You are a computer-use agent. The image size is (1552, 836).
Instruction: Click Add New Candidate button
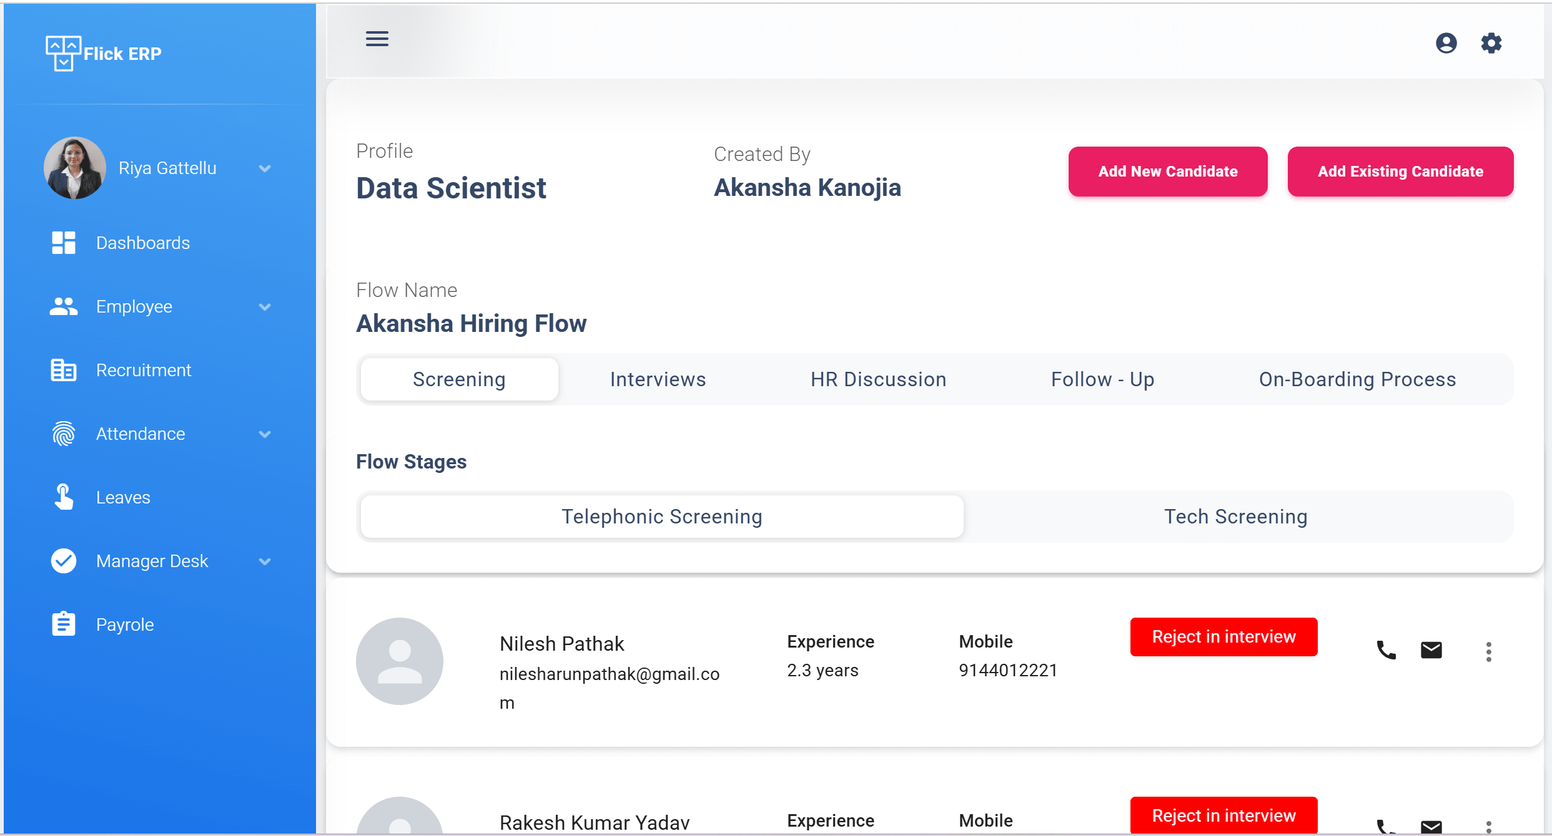1167,171
